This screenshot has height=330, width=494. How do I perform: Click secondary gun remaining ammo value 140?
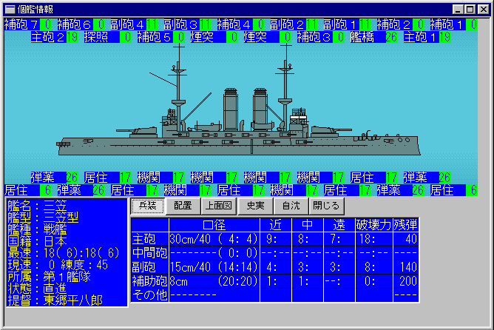405,267
